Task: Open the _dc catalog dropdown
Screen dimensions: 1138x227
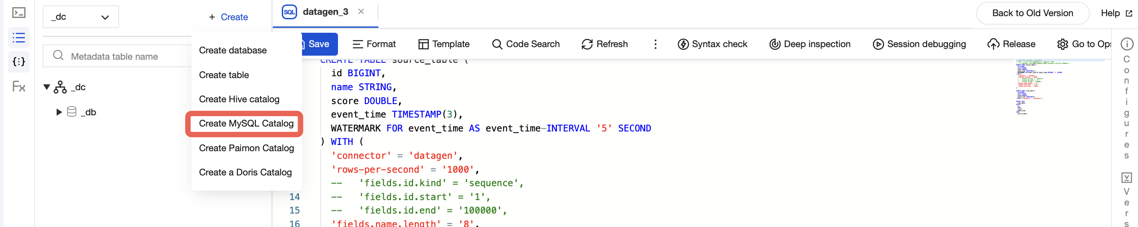Action: 81,17
